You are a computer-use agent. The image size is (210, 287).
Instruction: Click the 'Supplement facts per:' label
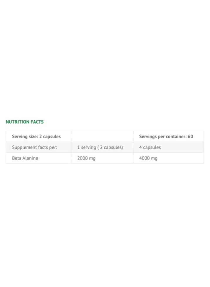[34, 147]
